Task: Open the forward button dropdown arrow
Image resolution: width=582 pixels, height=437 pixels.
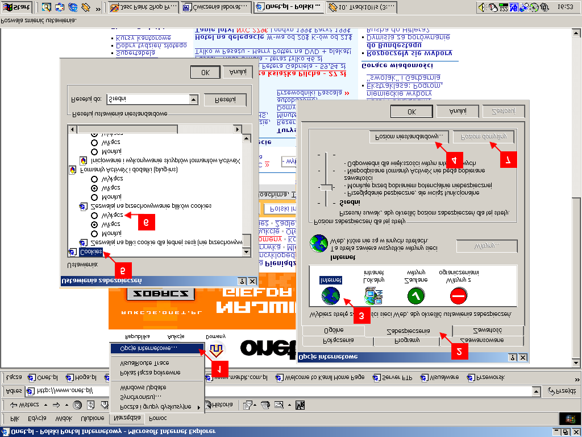Action: [x=66, y=405]
